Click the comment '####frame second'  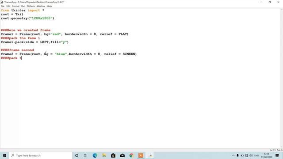click(x=17, y=50)
